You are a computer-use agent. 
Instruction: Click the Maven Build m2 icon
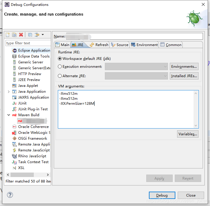[x=14, y=115]
